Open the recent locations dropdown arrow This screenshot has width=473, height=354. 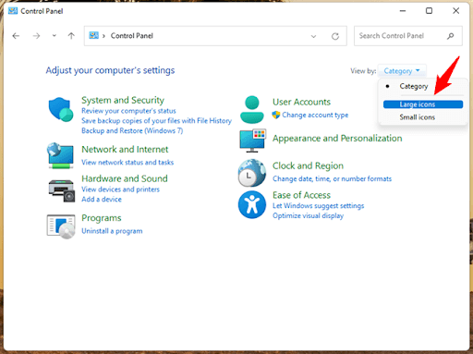[55, 36]
